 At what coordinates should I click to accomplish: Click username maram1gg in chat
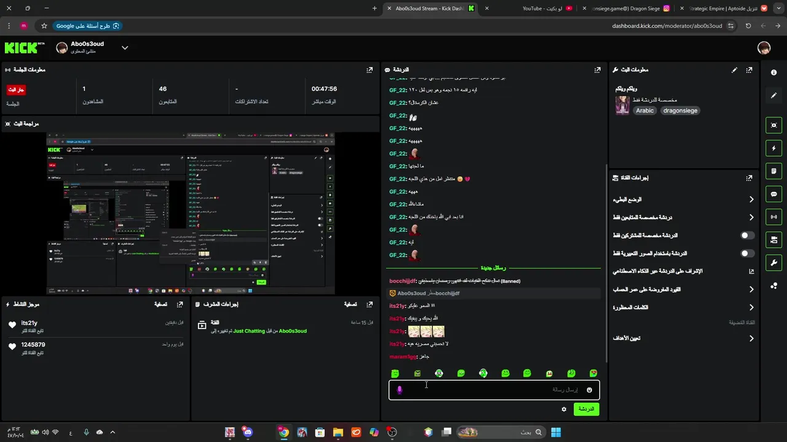(x=403, y=357)
